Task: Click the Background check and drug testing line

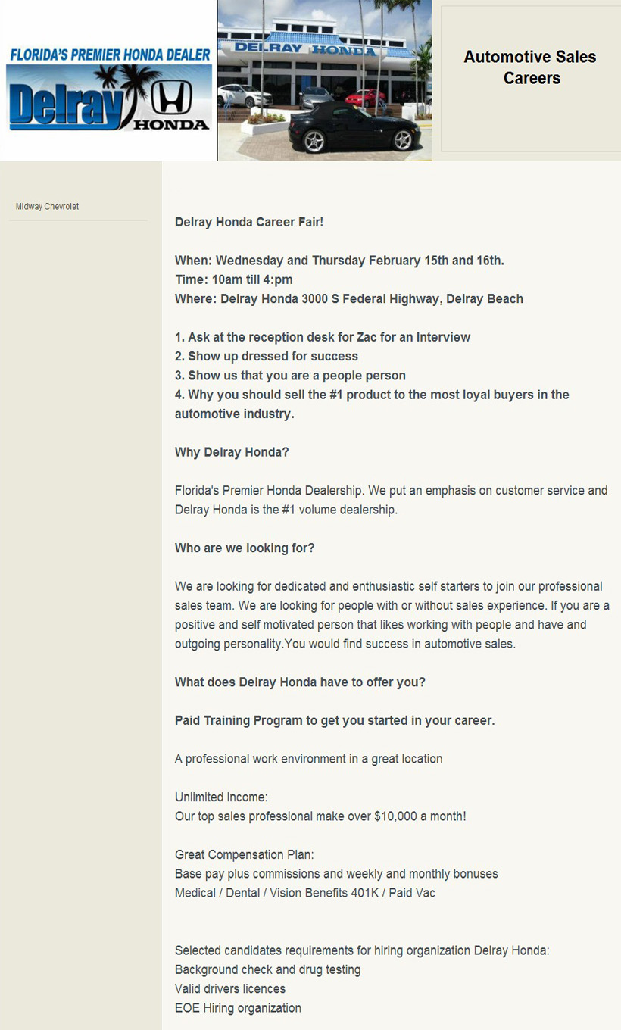Action: (x=267, y=970)
